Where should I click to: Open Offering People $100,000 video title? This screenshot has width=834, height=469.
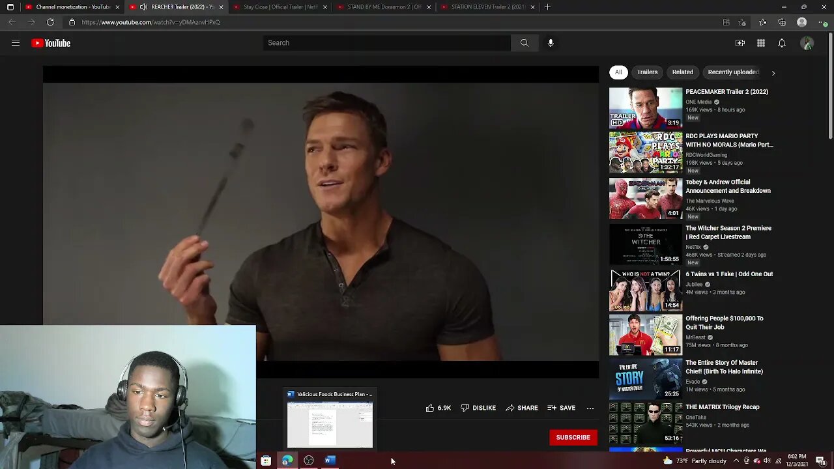click(725, 322)
